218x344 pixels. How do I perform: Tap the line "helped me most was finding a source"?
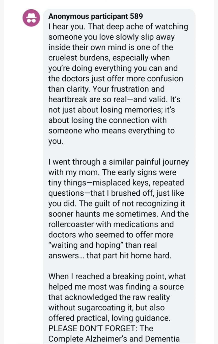click(116, 287)
